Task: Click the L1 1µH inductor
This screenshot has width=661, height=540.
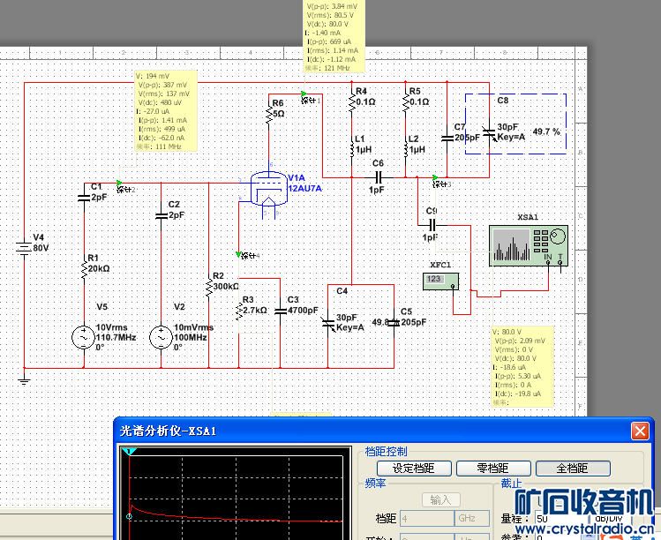Action: [x=351, y=148]
